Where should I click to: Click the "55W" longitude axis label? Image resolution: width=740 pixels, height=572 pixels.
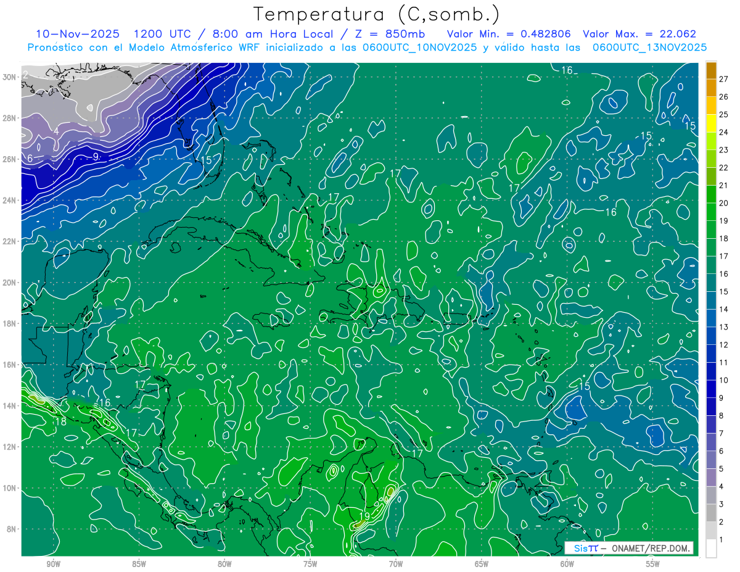click(653, 565)
